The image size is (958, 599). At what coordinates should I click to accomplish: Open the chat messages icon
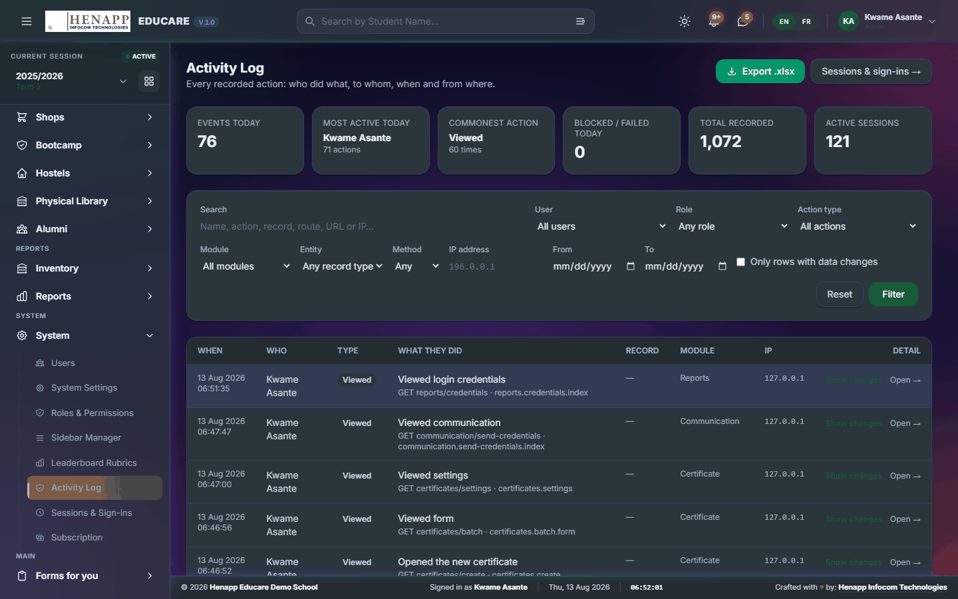[x=742, y=21]
